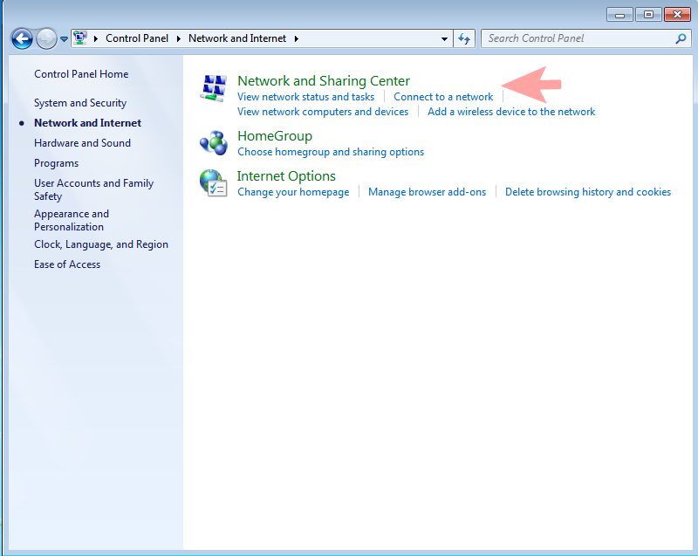The image size is (698, 556).
Task: Open View network status and tasks
Action: pyautogui.click(x=307, y=96)
